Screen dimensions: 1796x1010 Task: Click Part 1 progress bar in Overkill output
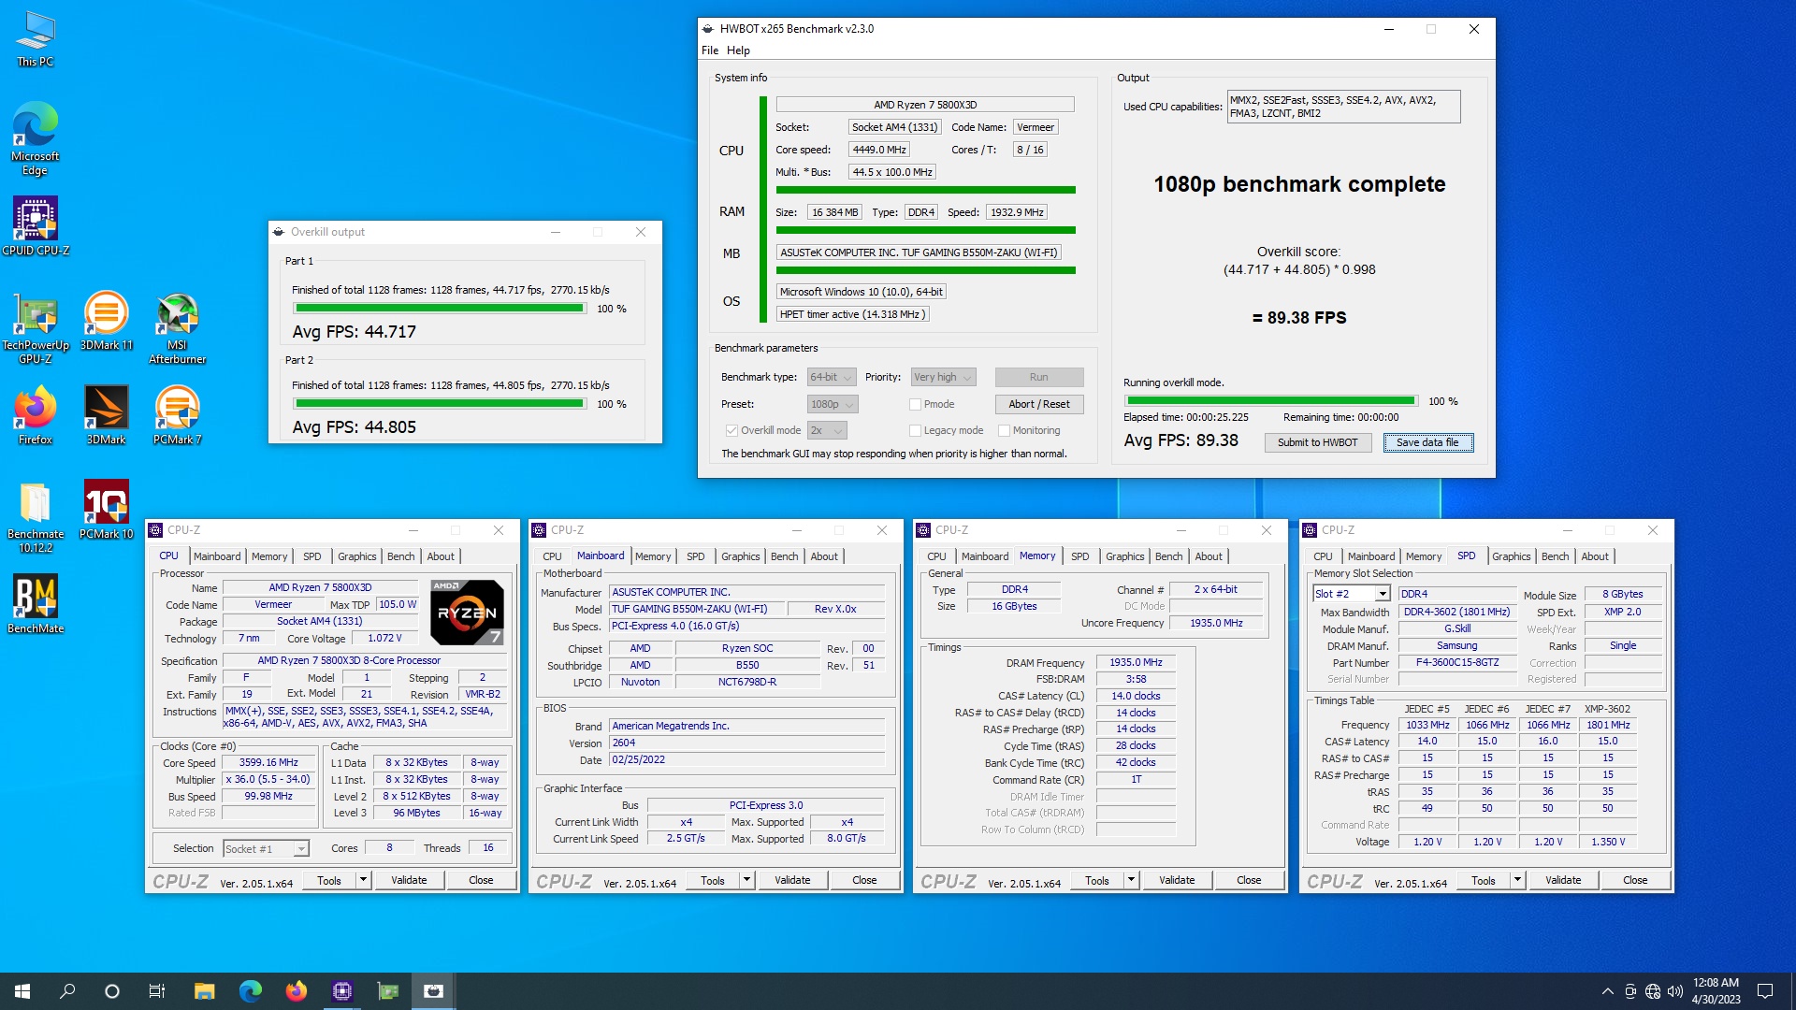point(440,309)
